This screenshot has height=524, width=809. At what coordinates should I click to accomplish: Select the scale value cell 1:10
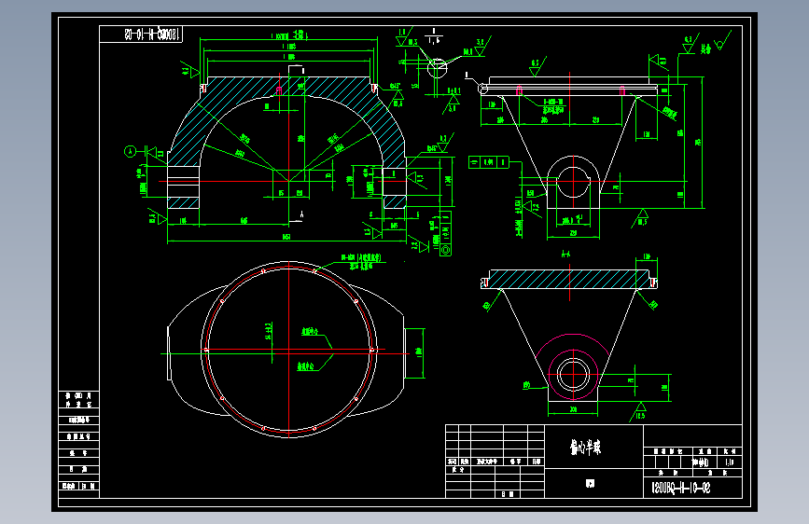[x=730, y=462]
